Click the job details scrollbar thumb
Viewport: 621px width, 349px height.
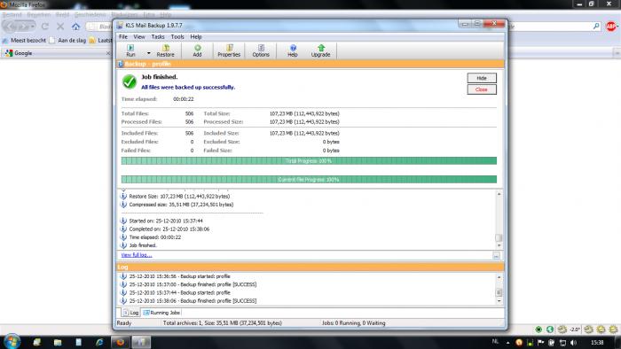(x=499, y=238)
